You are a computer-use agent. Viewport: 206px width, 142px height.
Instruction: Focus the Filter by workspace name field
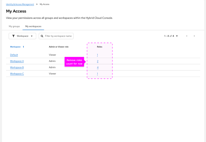(58, 36)
